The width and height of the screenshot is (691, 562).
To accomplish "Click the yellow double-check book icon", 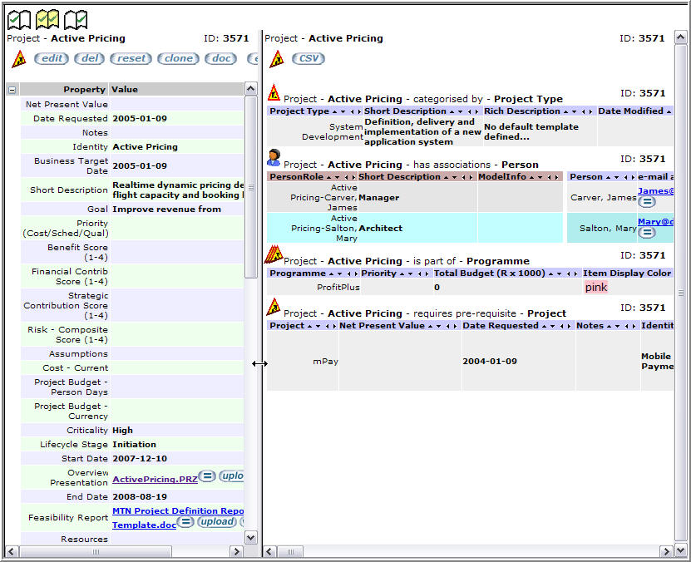I will [47, 18].
